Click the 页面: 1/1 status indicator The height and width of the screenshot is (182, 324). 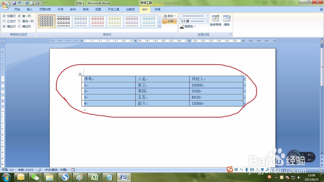(8, 170)
